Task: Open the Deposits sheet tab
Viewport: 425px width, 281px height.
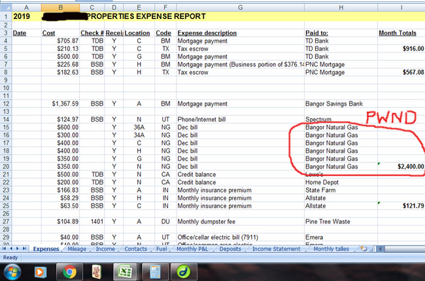Action: point(230,249)
